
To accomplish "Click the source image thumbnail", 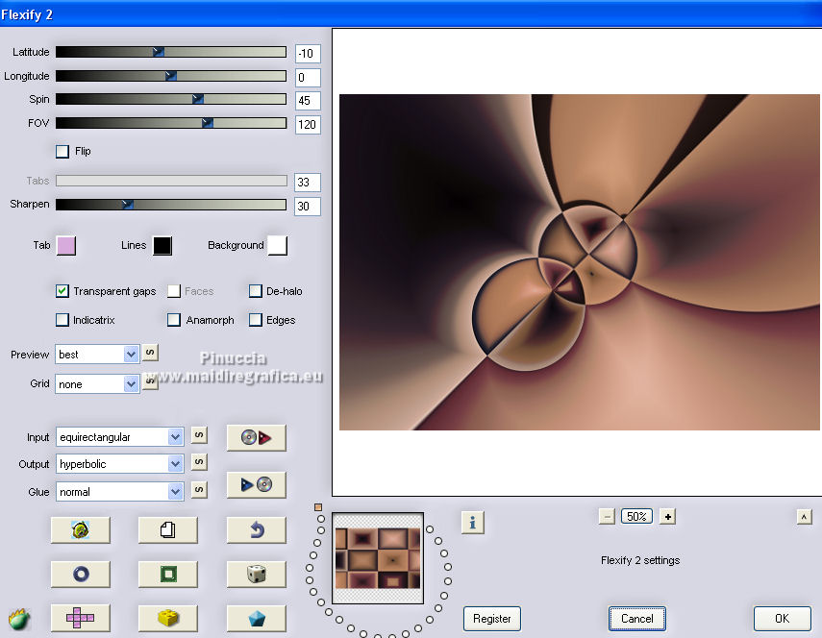I will tap(378, 558).
